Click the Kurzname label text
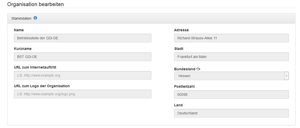300x128 pixels. pyautogui.click(x=23, y=49)
